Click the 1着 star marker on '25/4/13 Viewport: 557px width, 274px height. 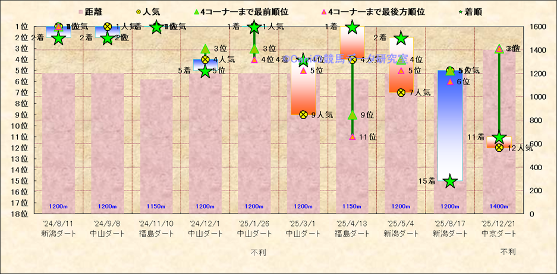353,27
